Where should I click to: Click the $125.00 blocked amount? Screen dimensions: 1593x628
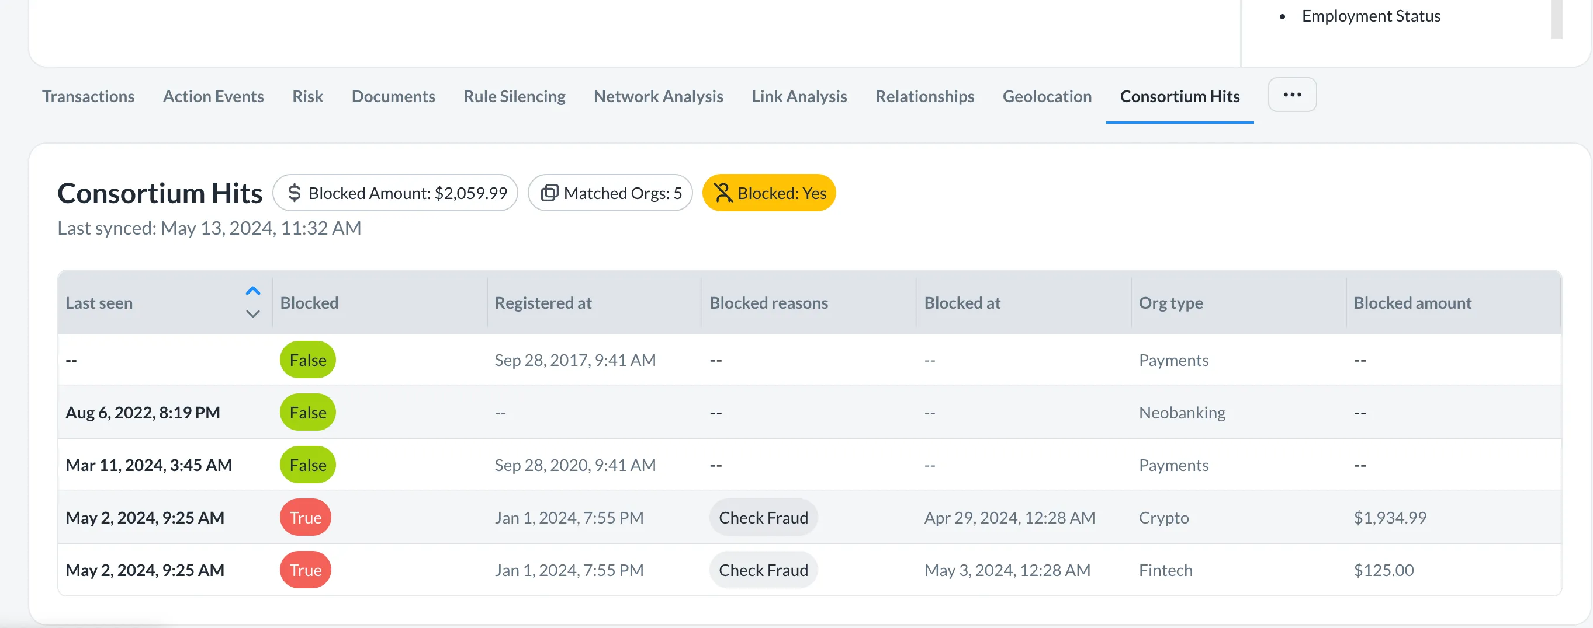[1383, 569]
